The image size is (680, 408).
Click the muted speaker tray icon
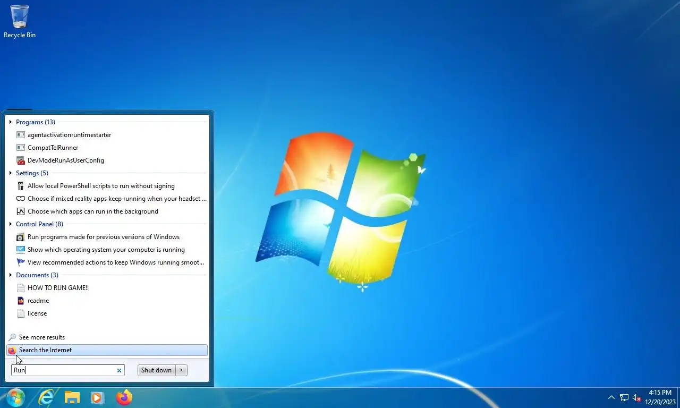pyautogui.click(x=637, y=397)
